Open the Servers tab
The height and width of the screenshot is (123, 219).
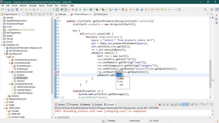point(85,105)
